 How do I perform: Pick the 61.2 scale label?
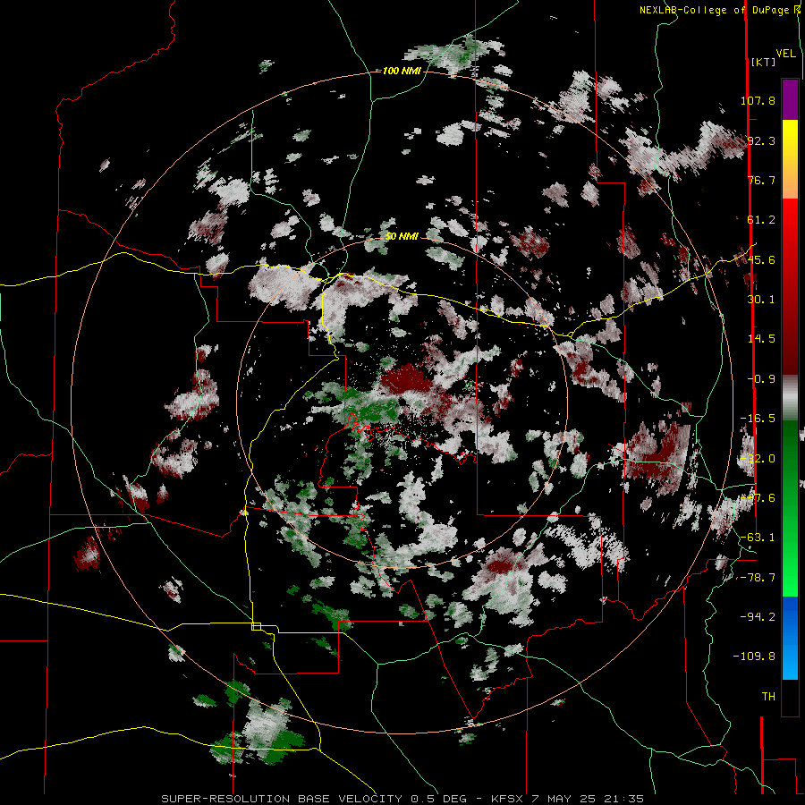pyautogui.click(x=761, y=220)
